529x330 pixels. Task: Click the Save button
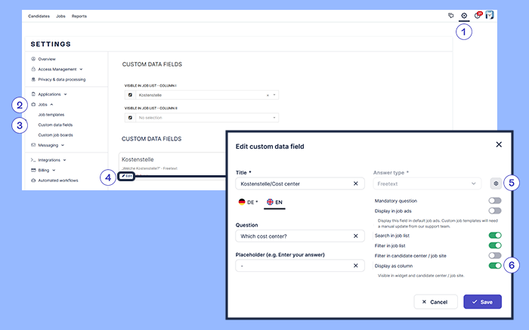pos(482,302)
